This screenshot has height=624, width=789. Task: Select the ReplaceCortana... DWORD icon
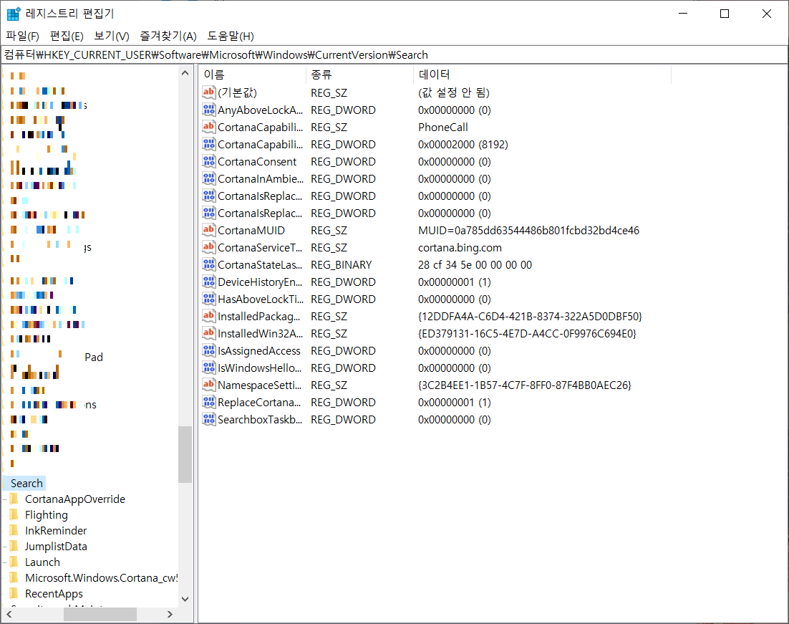click(209, 402)
